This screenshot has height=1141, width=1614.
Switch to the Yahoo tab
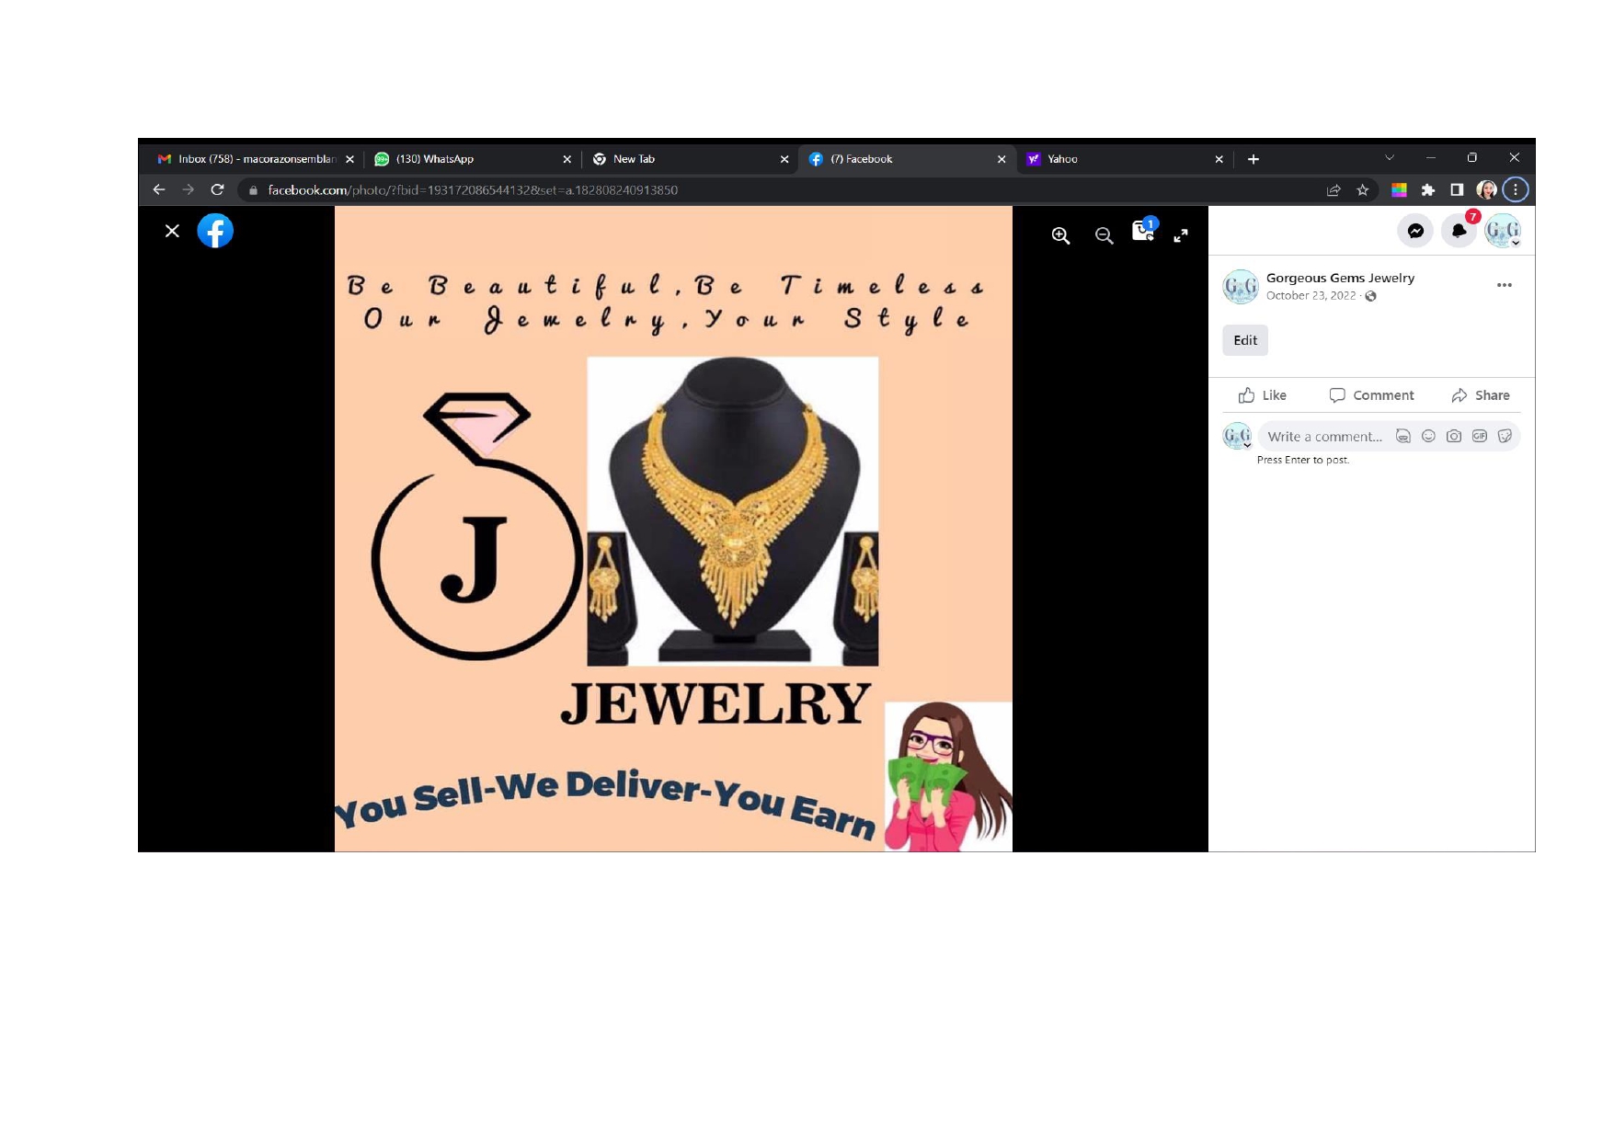[1124, 159]
